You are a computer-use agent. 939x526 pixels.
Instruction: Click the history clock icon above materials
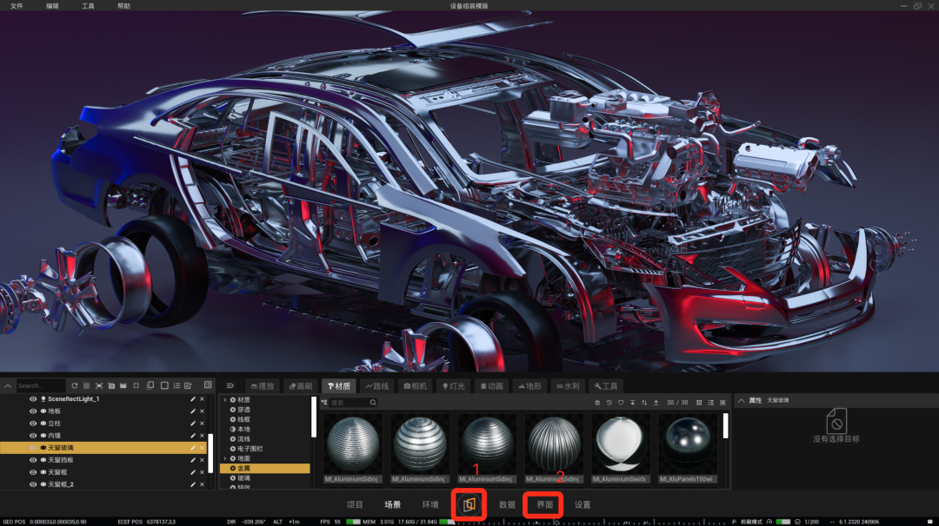pyautogui.click(x=609, y=402)
